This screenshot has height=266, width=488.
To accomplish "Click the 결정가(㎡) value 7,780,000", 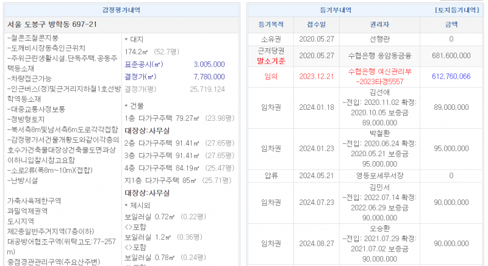I will (209, 76).
